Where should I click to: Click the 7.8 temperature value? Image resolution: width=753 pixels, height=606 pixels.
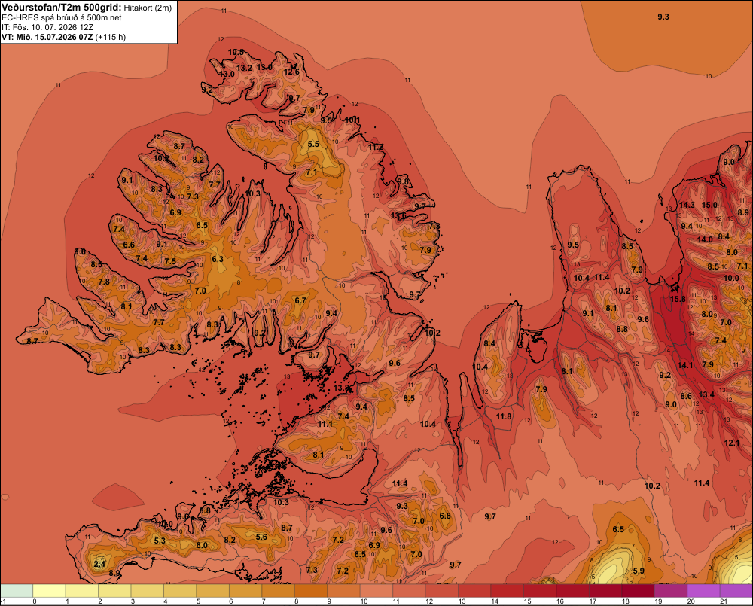tap(104, 282)
